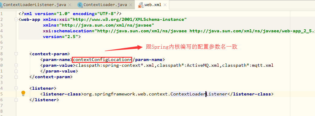Click the opening context-param tag
The width and height of the screenshot is (315, 116).
(49, 54)
